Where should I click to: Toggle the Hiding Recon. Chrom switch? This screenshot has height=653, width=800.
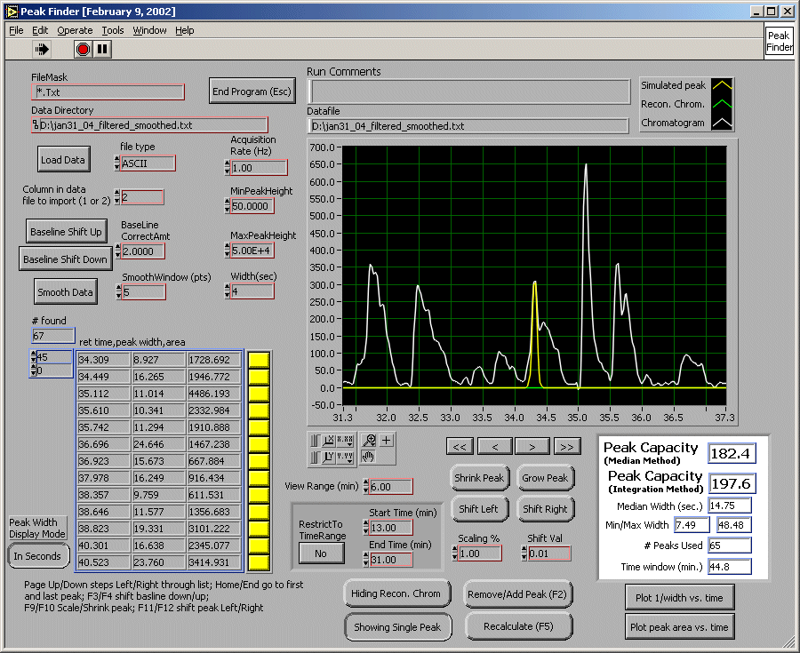tap(396, 593)
